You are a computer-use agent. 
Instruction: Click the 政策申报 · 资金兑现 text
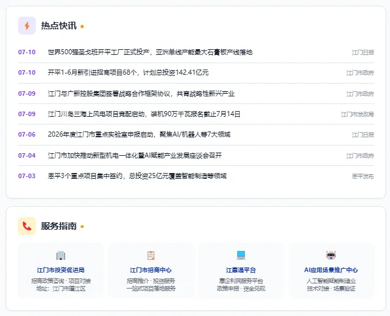tap(241, 289)
